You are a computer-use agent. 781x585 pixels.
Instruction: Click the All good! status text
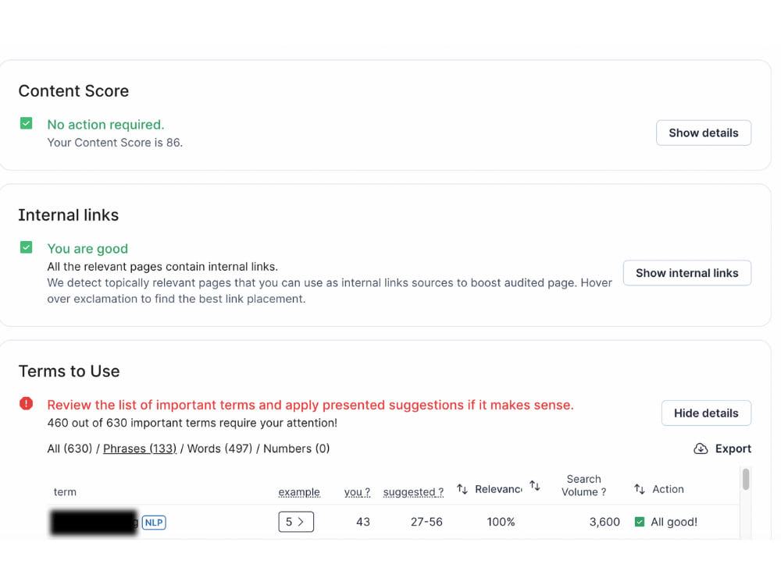click(674, 522)
